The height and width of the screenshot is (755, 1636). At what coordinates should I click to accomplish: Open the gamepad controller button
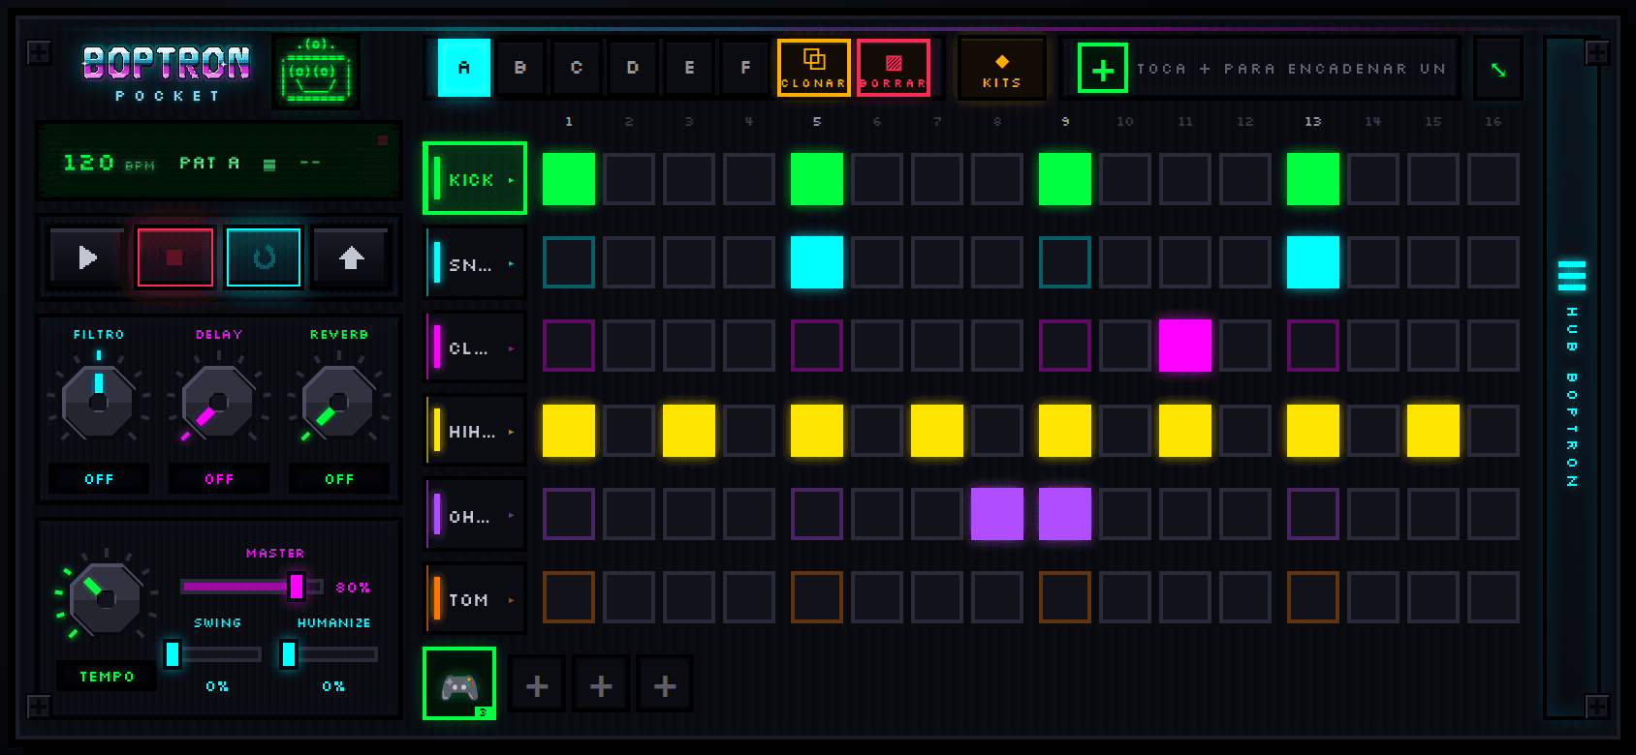[459, 684]
